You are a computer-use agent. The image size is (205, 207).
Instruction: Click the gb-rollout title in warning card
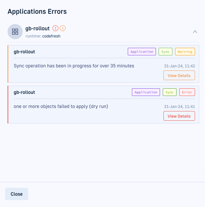click(x=24, y=52)
